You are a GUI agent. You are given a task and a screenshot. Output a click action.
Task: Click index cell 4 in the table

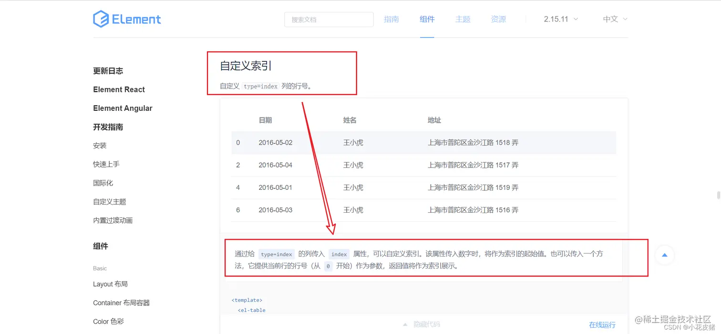click(x=238, y=187)
